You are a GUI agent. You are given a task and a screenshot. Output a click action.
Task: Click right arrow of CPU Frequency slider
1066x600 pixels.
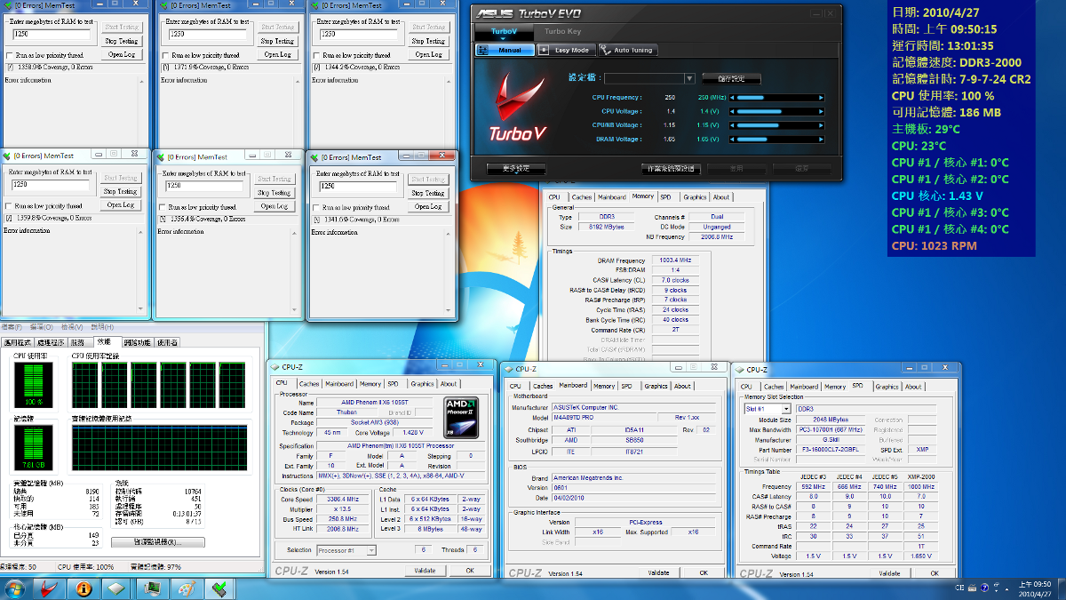(x=819, y=97)
